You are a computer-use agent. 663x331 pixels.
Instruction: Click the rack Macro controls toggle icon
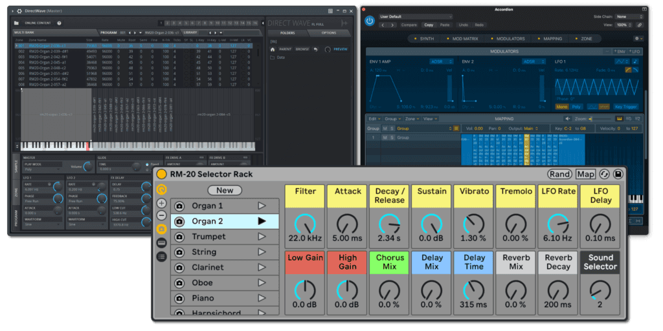tap(161, 189)
